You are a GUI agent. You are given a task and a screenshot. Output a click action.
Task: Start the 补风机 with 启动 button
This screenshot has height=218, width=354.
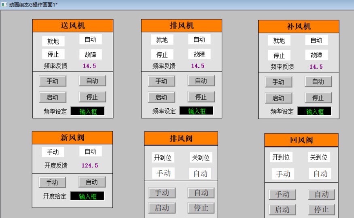click(278, 98)
